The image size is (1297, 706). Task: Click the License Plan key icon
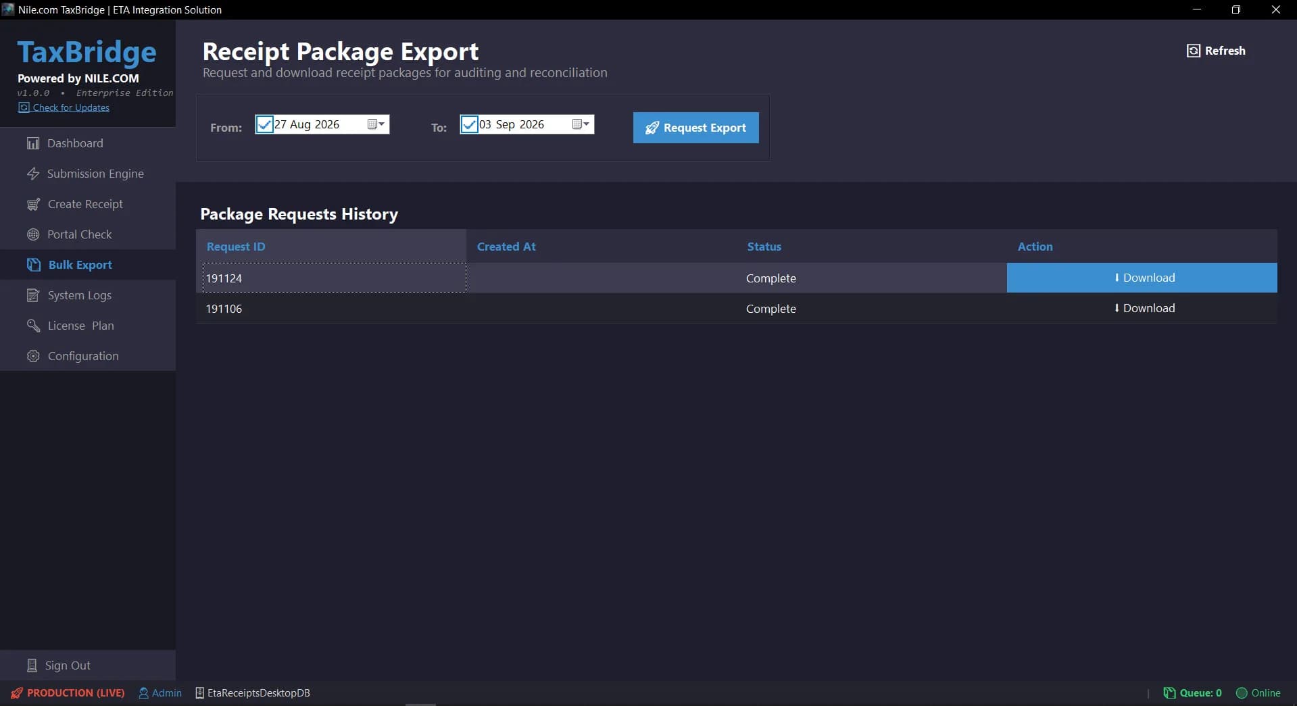[33, 326]
